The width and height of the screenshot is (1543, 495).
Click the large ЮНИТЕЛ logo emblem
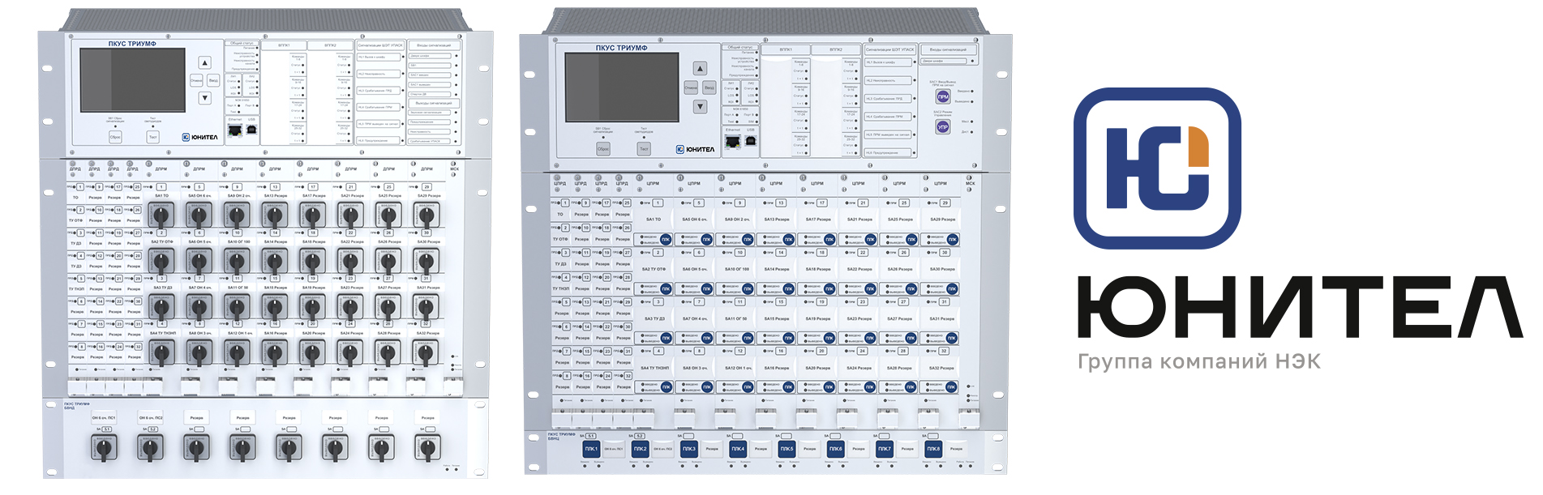(1157, 169)
